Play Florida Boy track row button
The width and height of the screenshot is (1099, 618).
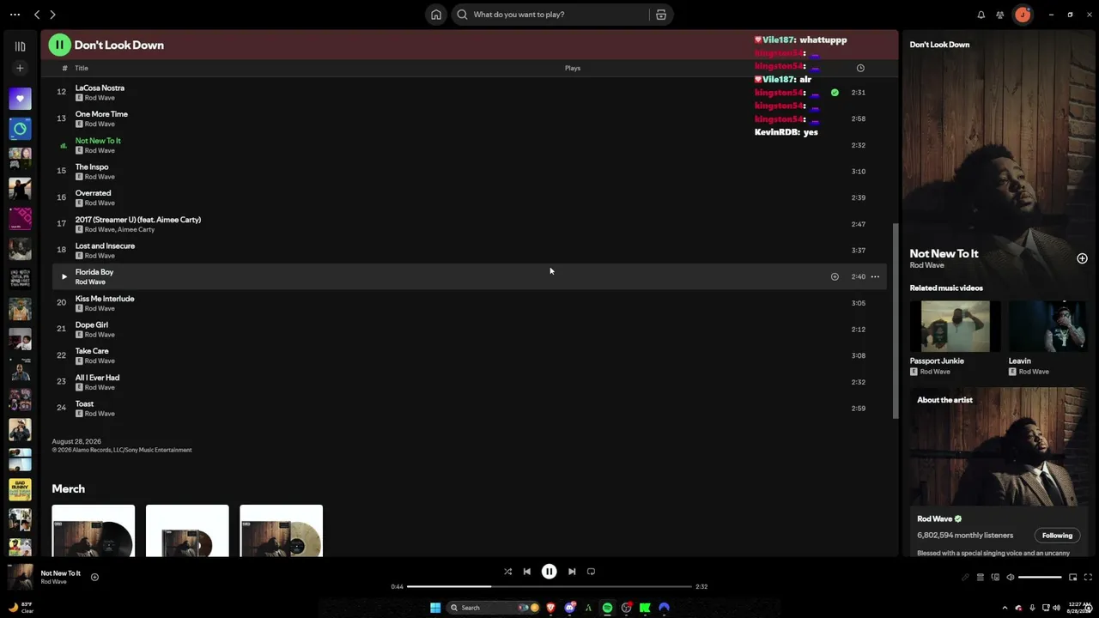tap(64, 276)
